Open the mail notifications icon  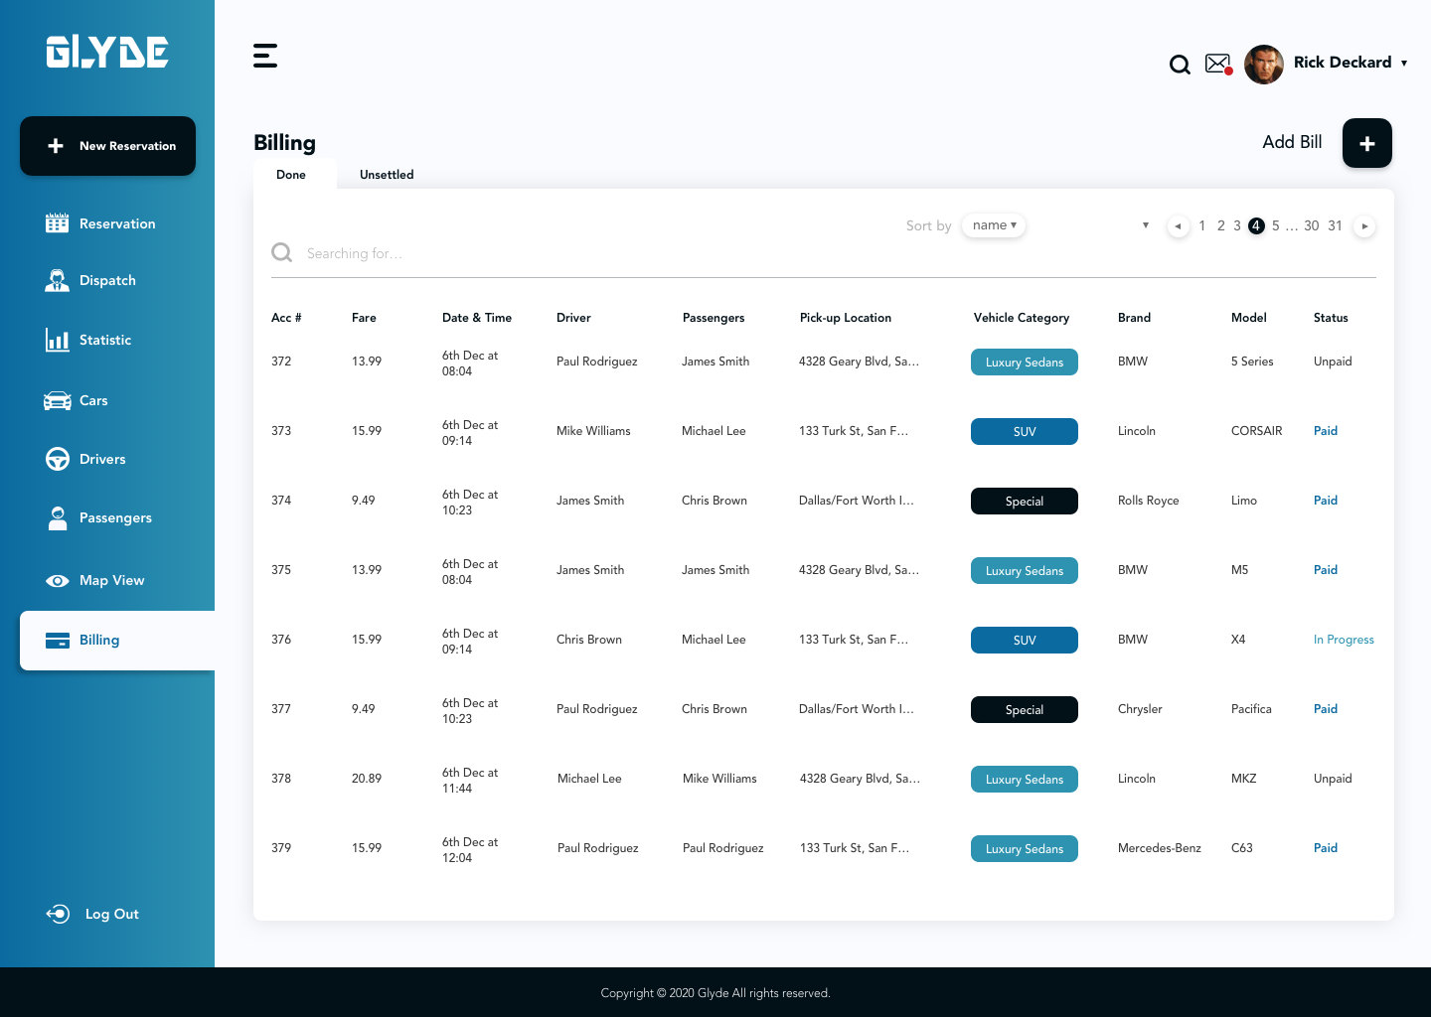click(1218, 64)
